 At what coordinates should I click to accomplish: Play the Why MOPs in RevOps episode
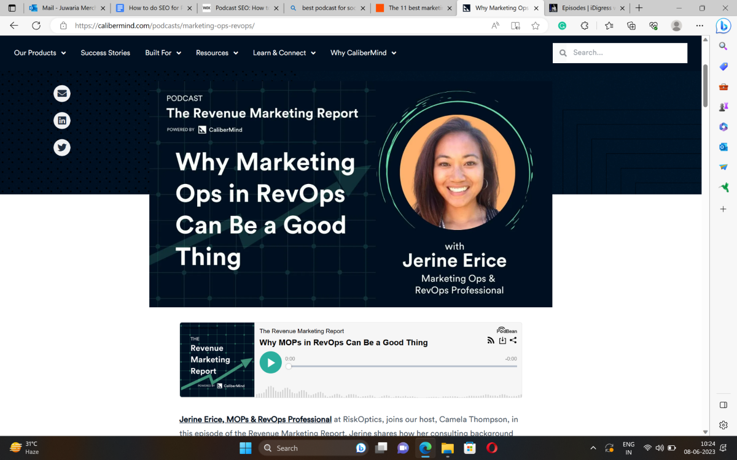point(270,362)
